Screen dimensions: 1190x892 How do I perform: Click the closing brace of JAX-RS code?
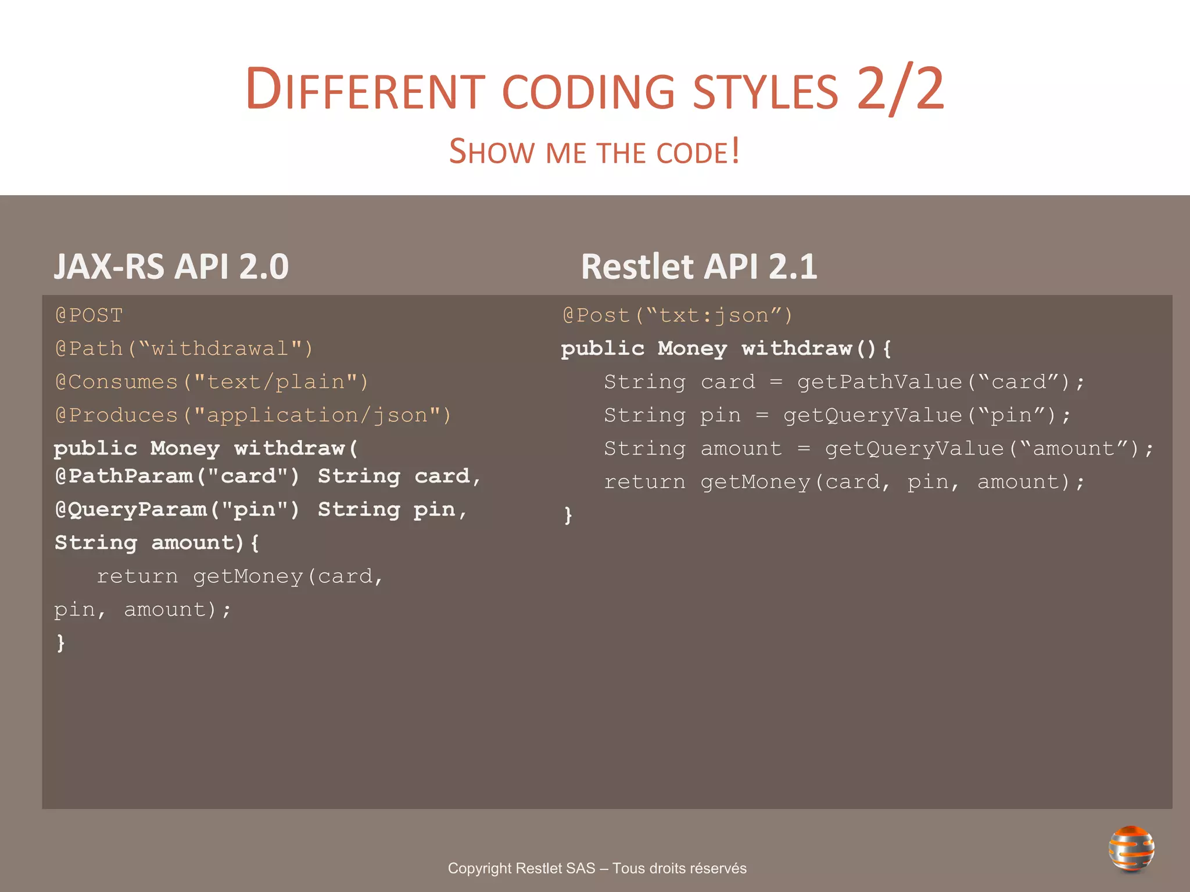click(x=60, y=643)
